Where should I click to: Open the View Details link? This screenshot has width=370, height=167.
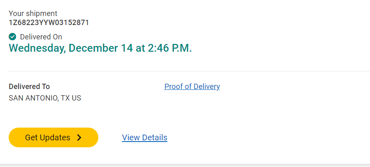click(x=144, y=138)
